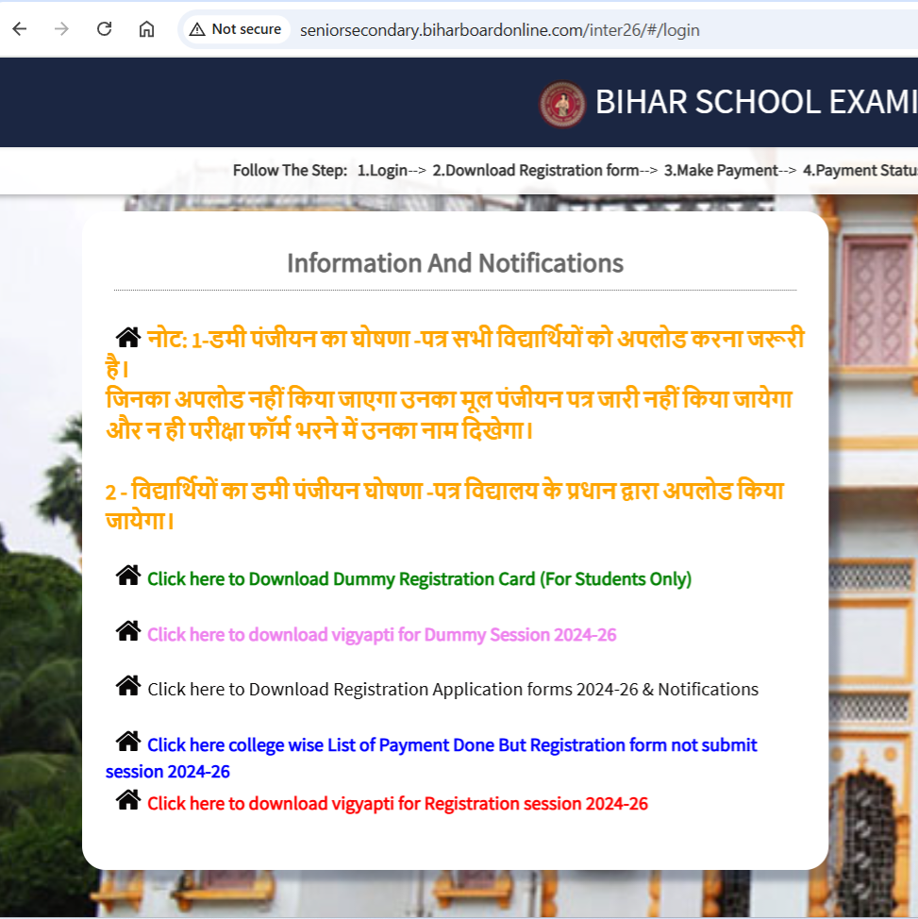Click '1.Login-->' step text
Screen dimensions: 918x919
(x=392, y=171)
